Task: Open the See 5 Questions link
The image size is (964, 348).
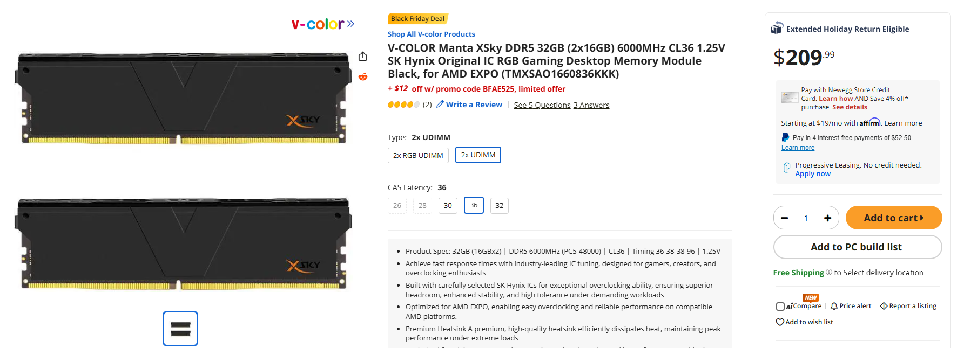Action: tap(542, 105)
